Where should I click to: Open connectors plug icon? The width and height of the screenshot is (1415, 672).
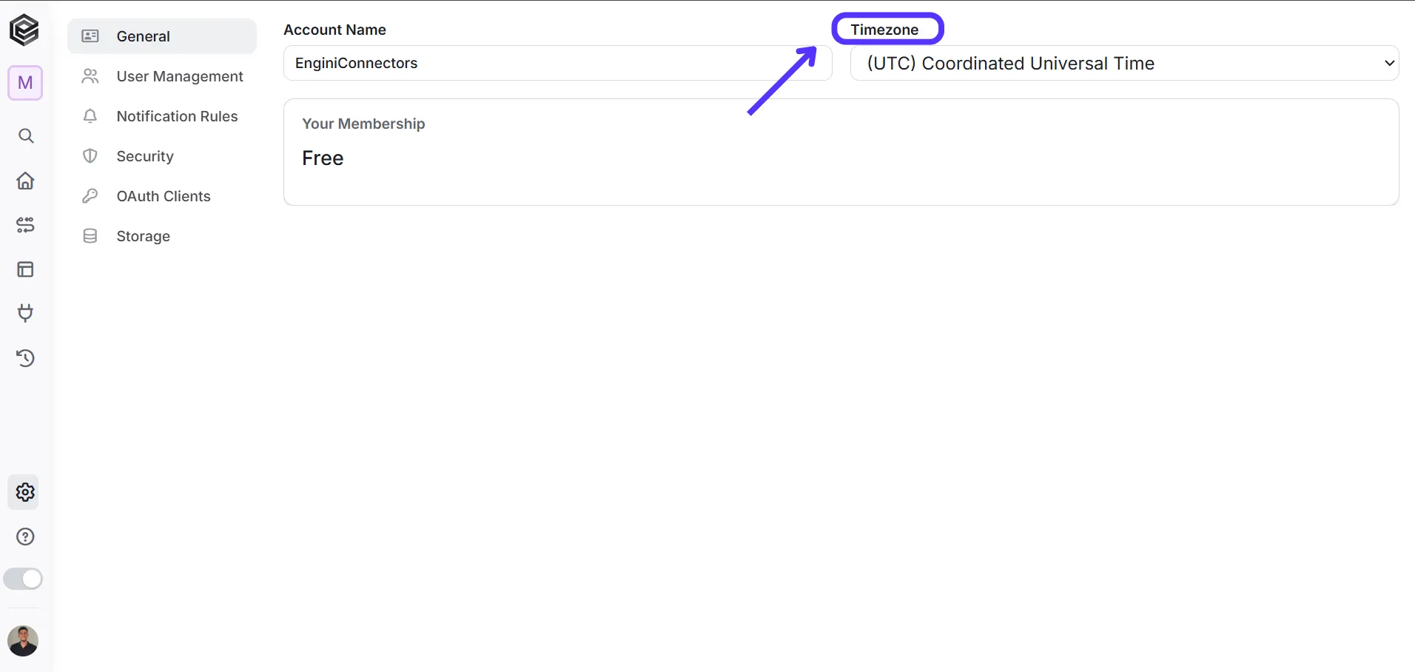pos(26,313)
